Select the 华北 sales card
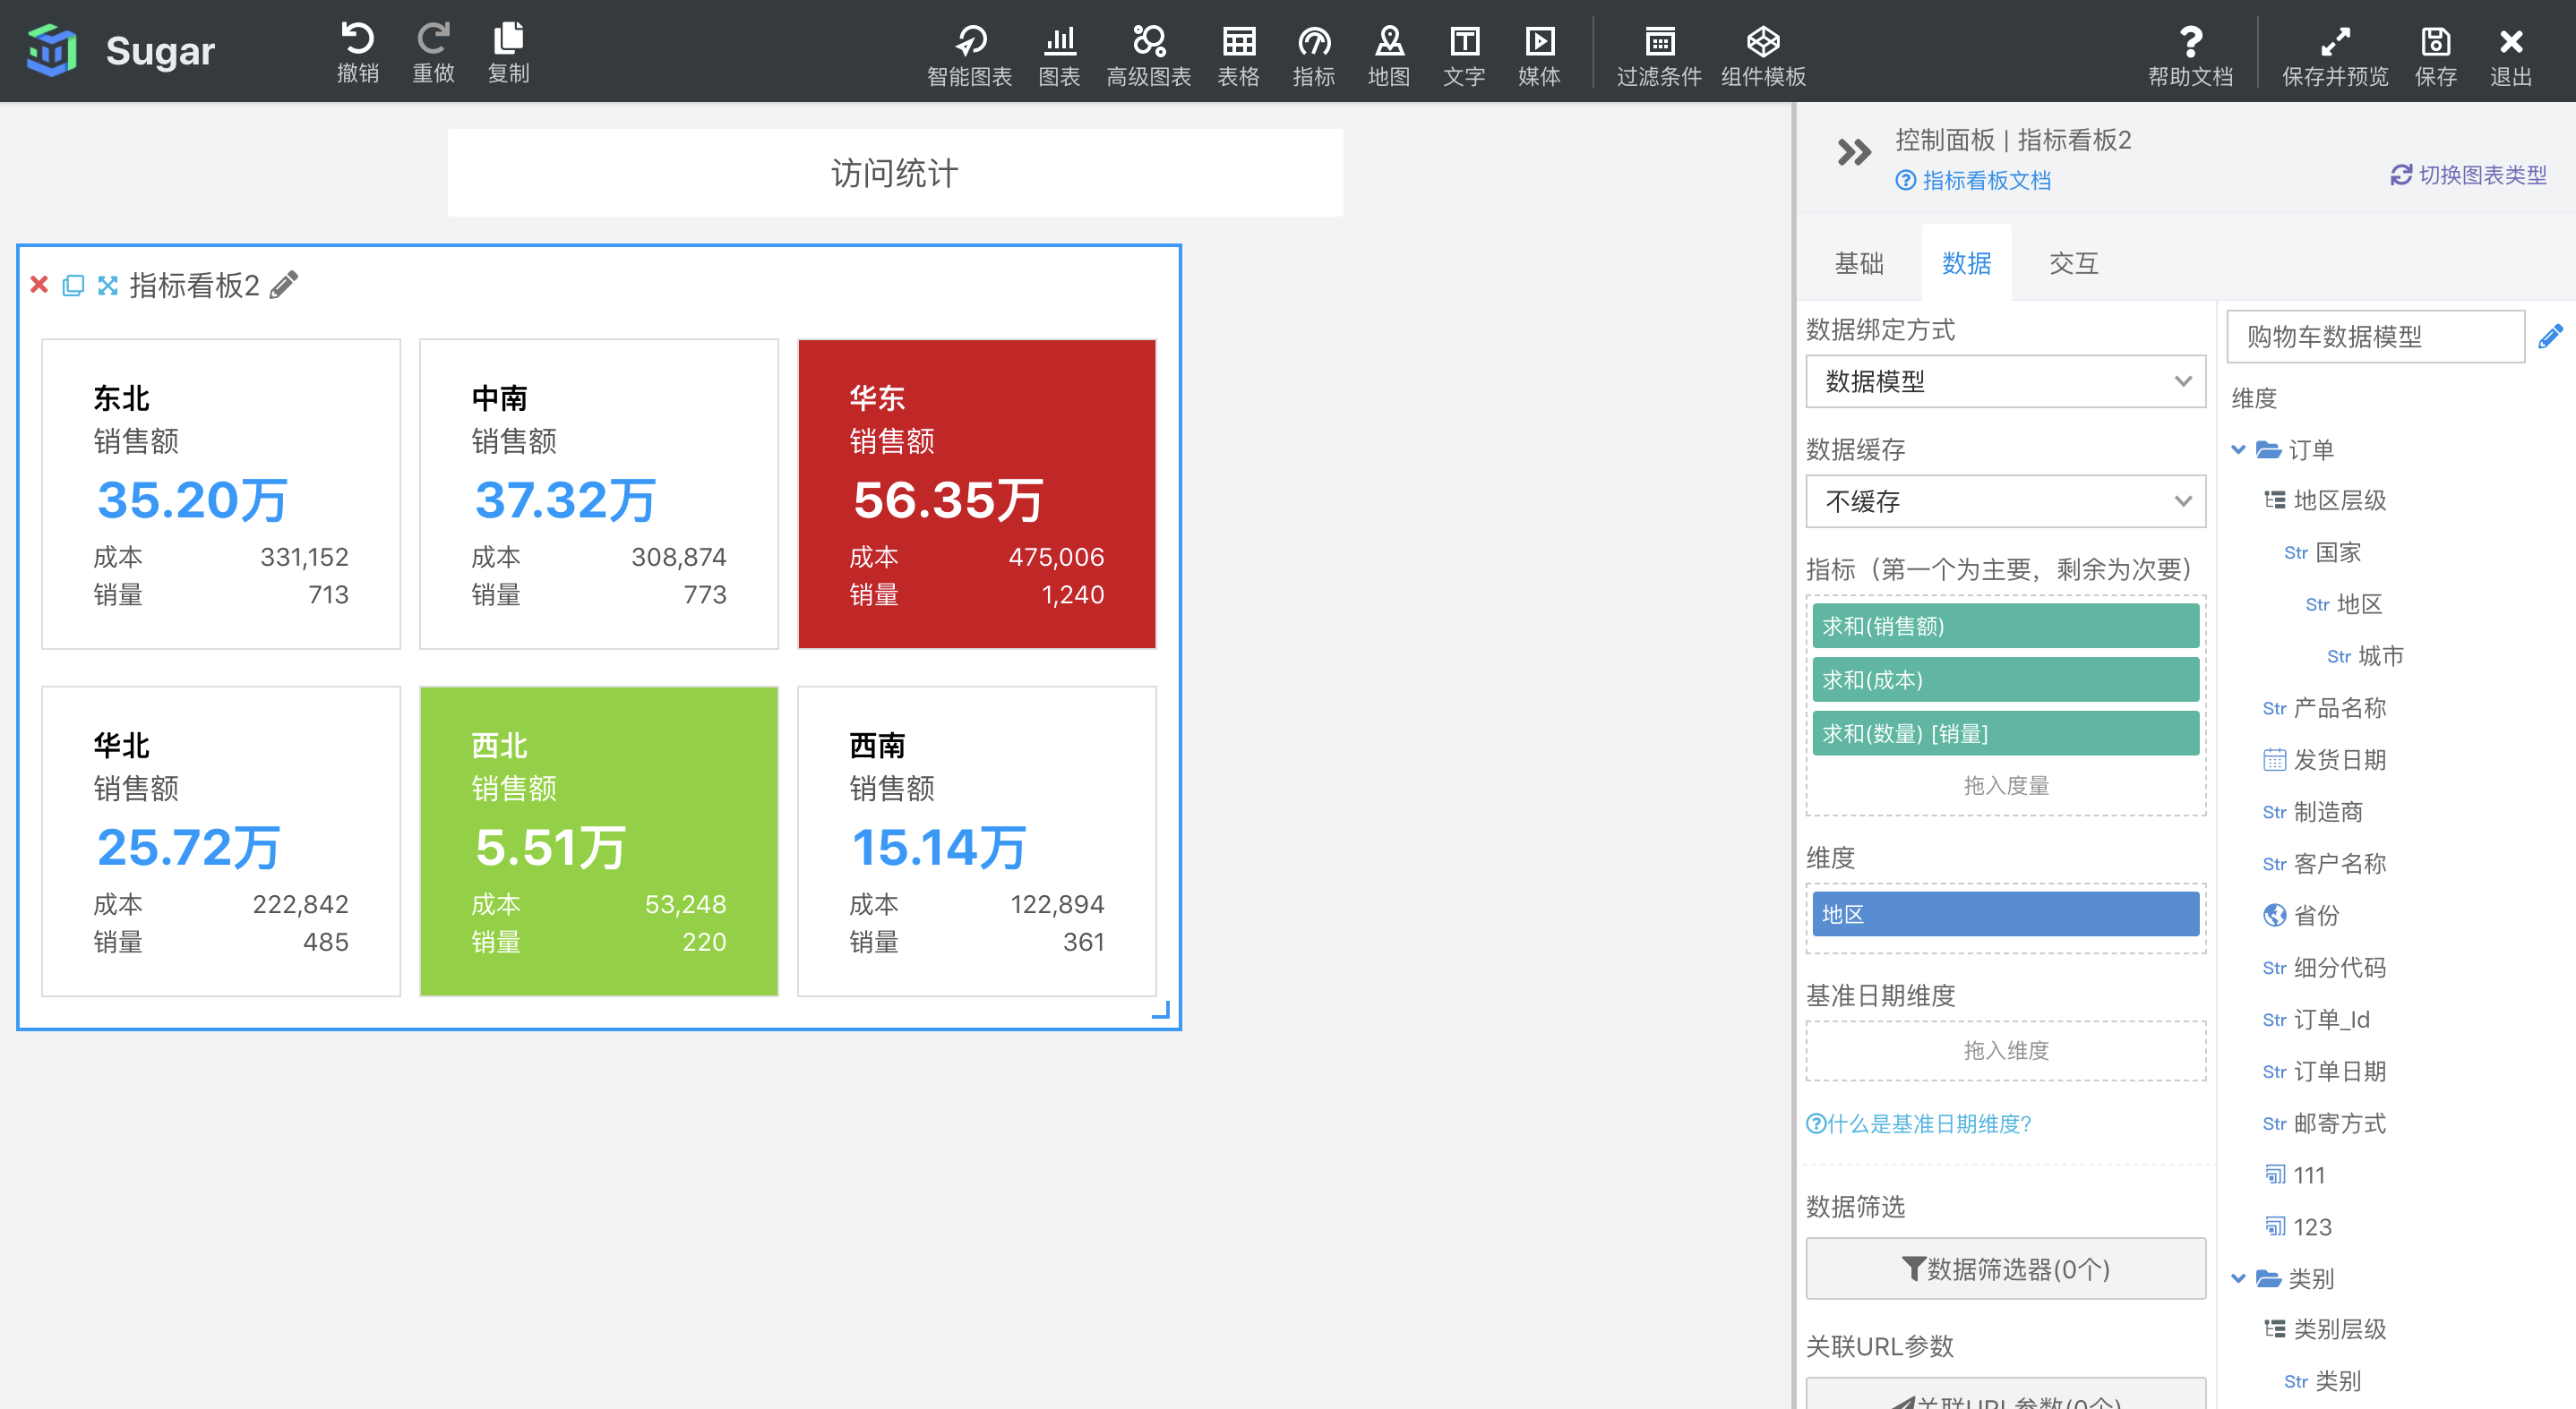This screenshot has height=1409, width=2576. (220, 841)
